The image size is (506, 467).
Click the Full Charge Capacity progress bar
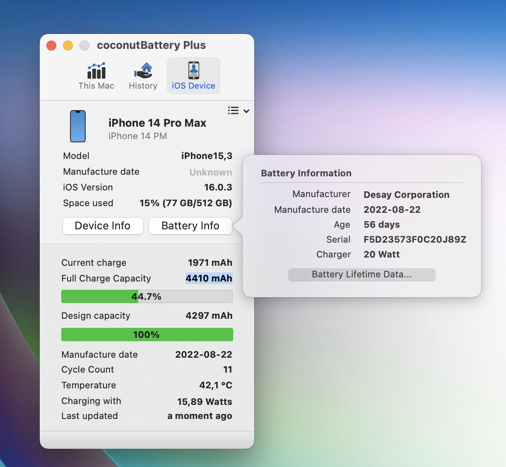147,296
